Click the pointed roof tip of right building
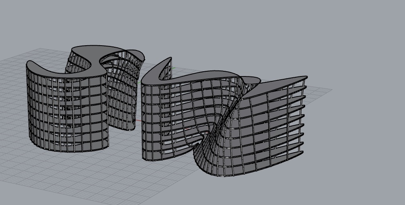 pyautogui.click(x=170, y=59)
